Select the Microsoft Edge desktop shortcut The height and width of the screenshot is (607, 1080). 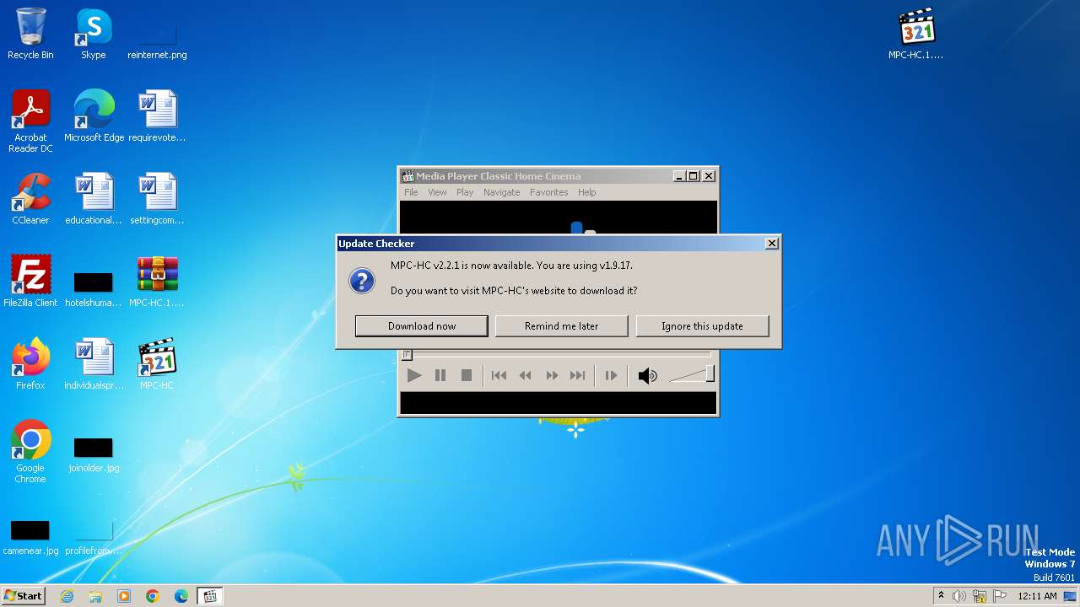[x=94, y=115]
